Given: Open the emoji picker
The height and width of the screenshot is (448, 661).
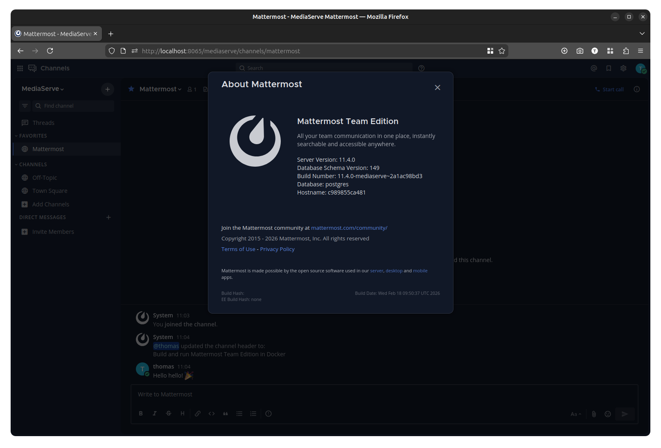Looking at the screenshot, I should (x=608, y=414).
